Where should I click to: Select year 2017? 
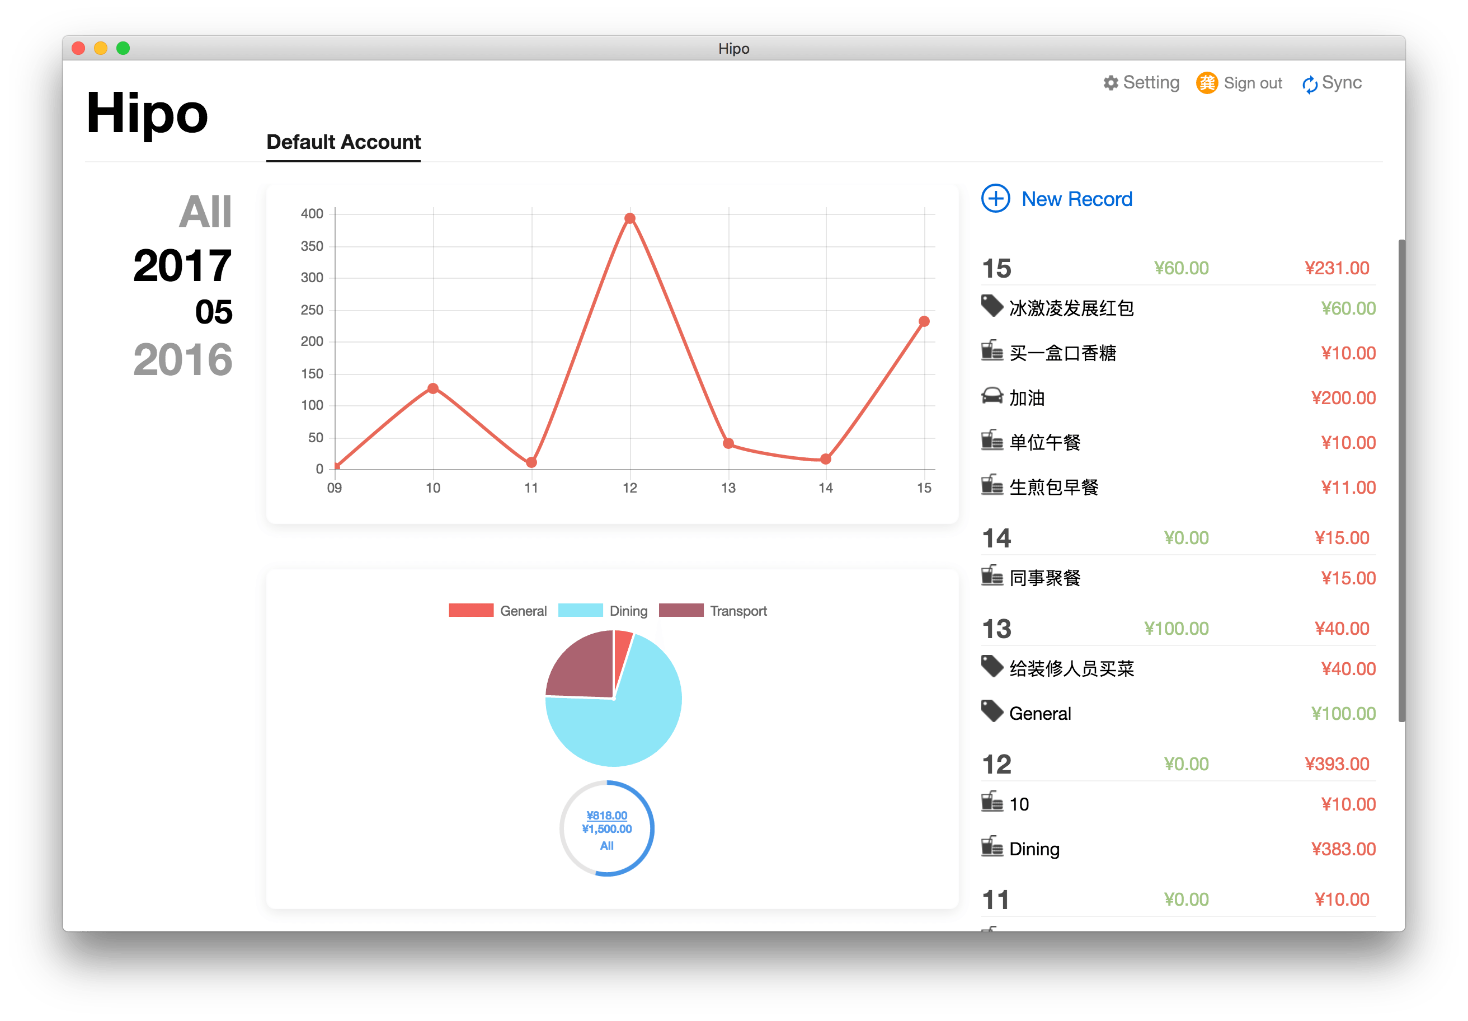[x=183, y=265]
